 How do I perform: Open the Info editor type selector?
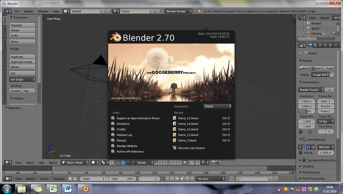[8, 11]
